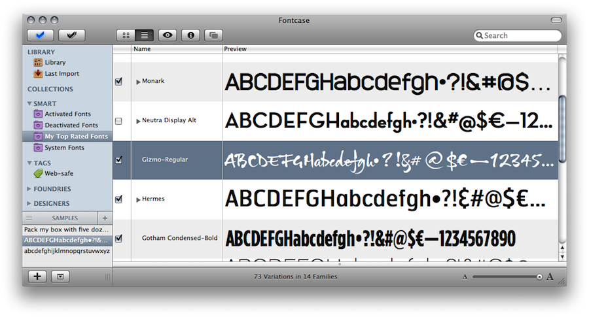Click the preview size slider knob

click(x=539, y=277)
